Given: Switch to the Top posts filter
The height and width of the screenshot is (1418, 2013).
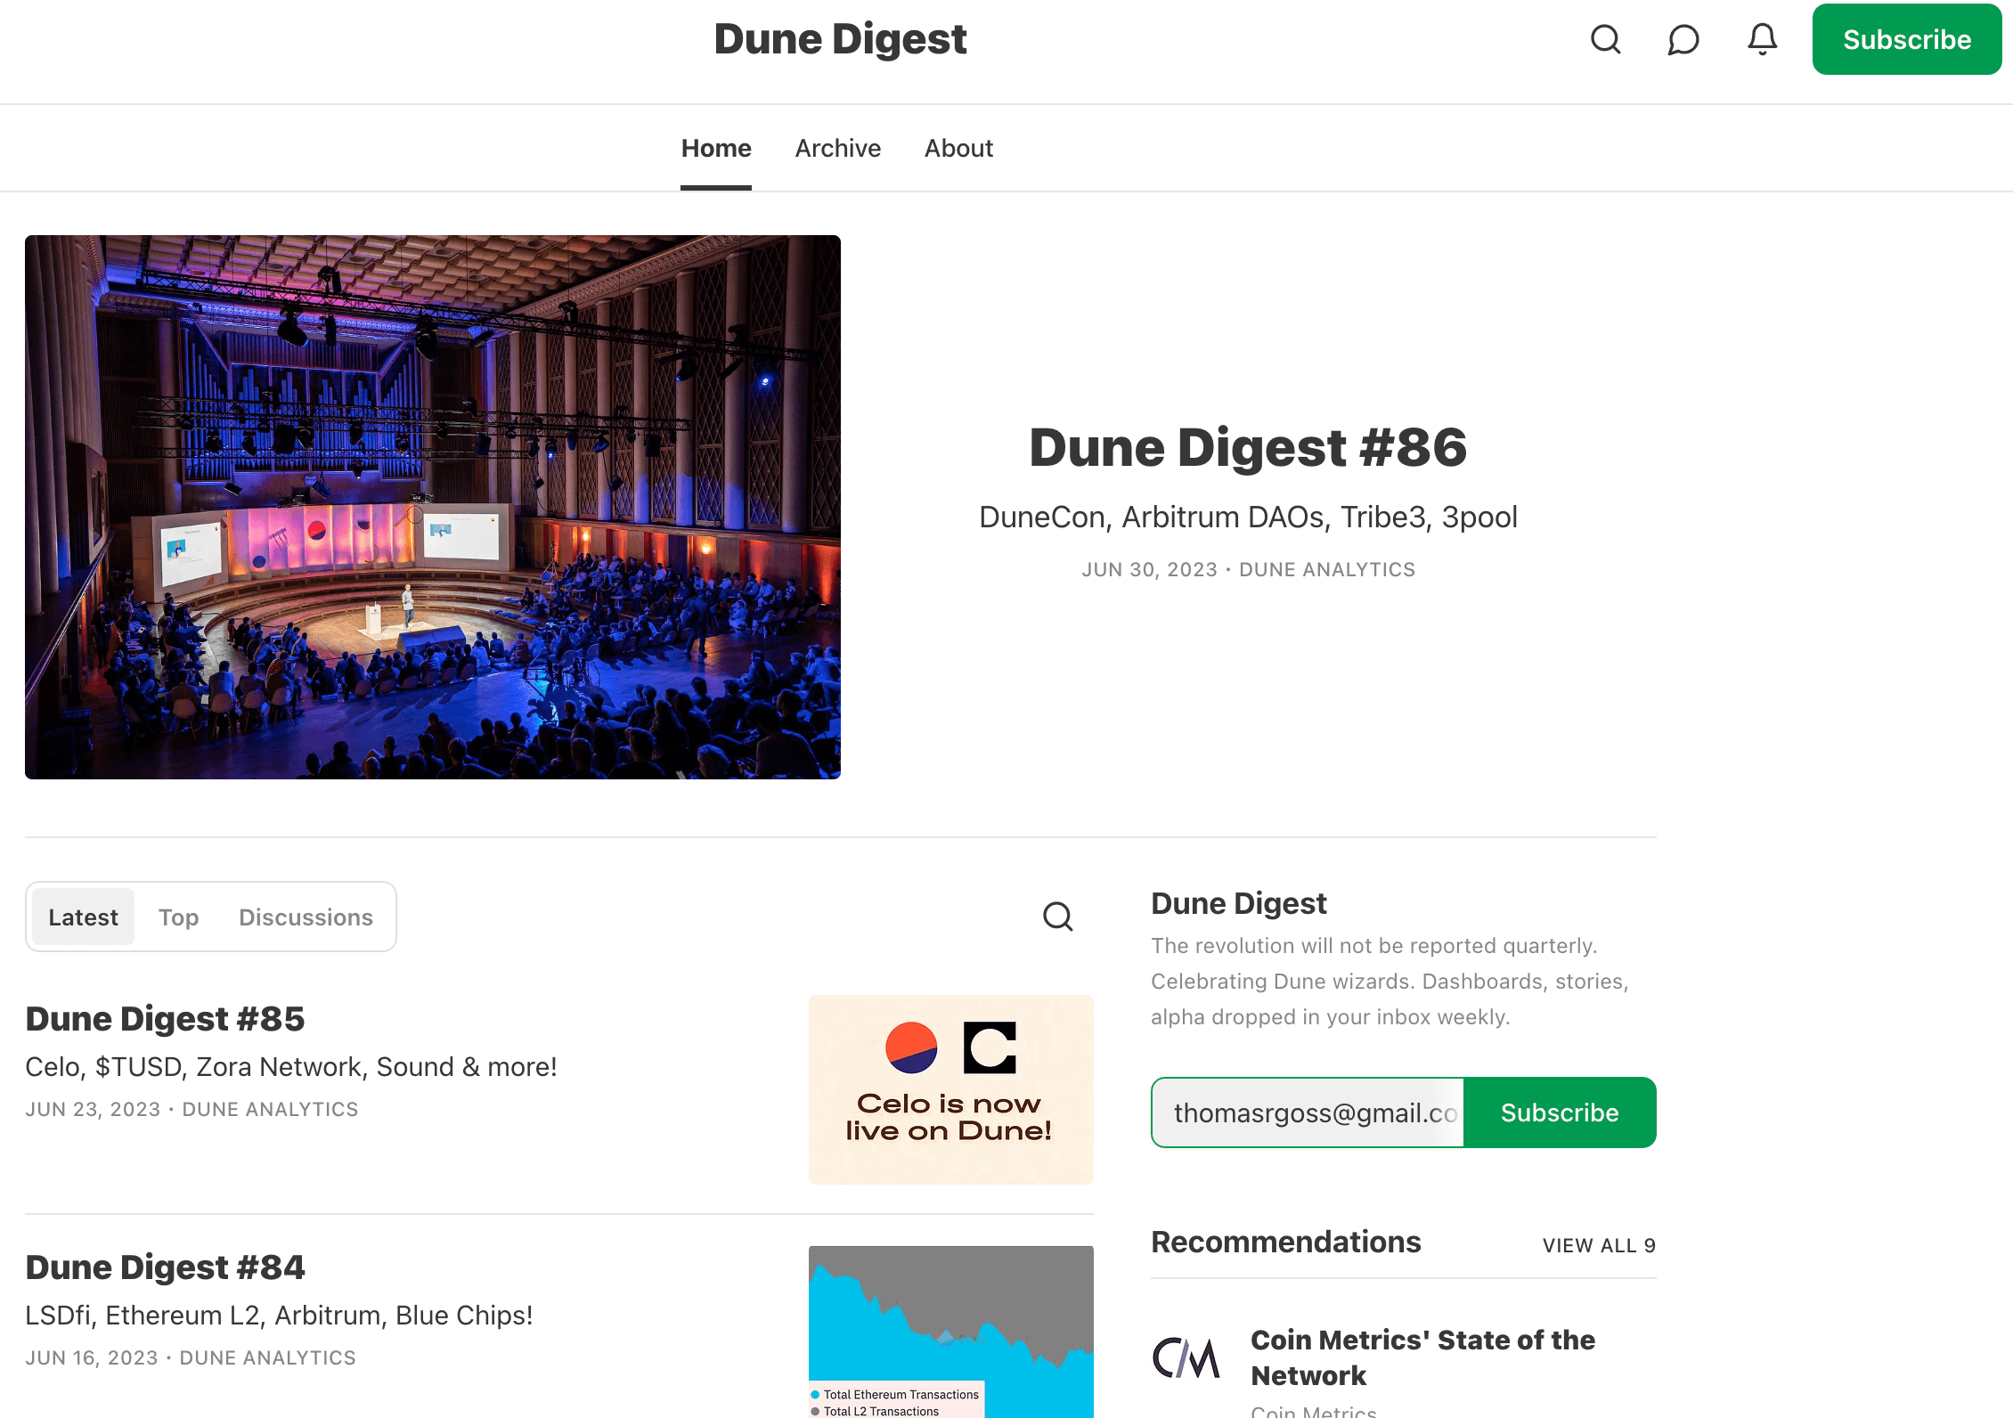Looking at the screenshot, I should [x=178, y=917].
